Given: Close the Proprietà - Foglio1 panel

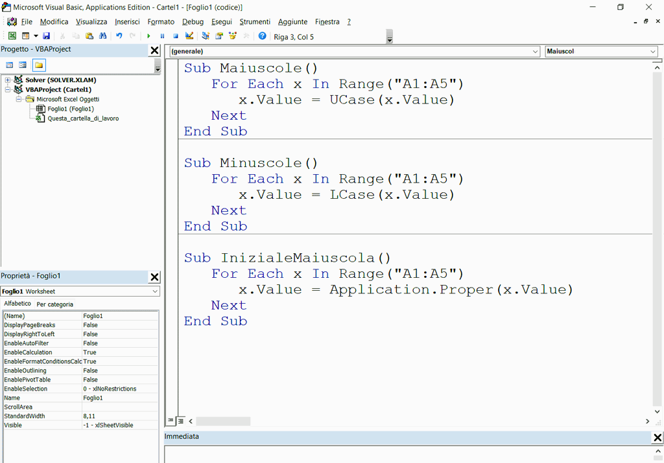Looking at the screenshot, I should pos(154,277).
